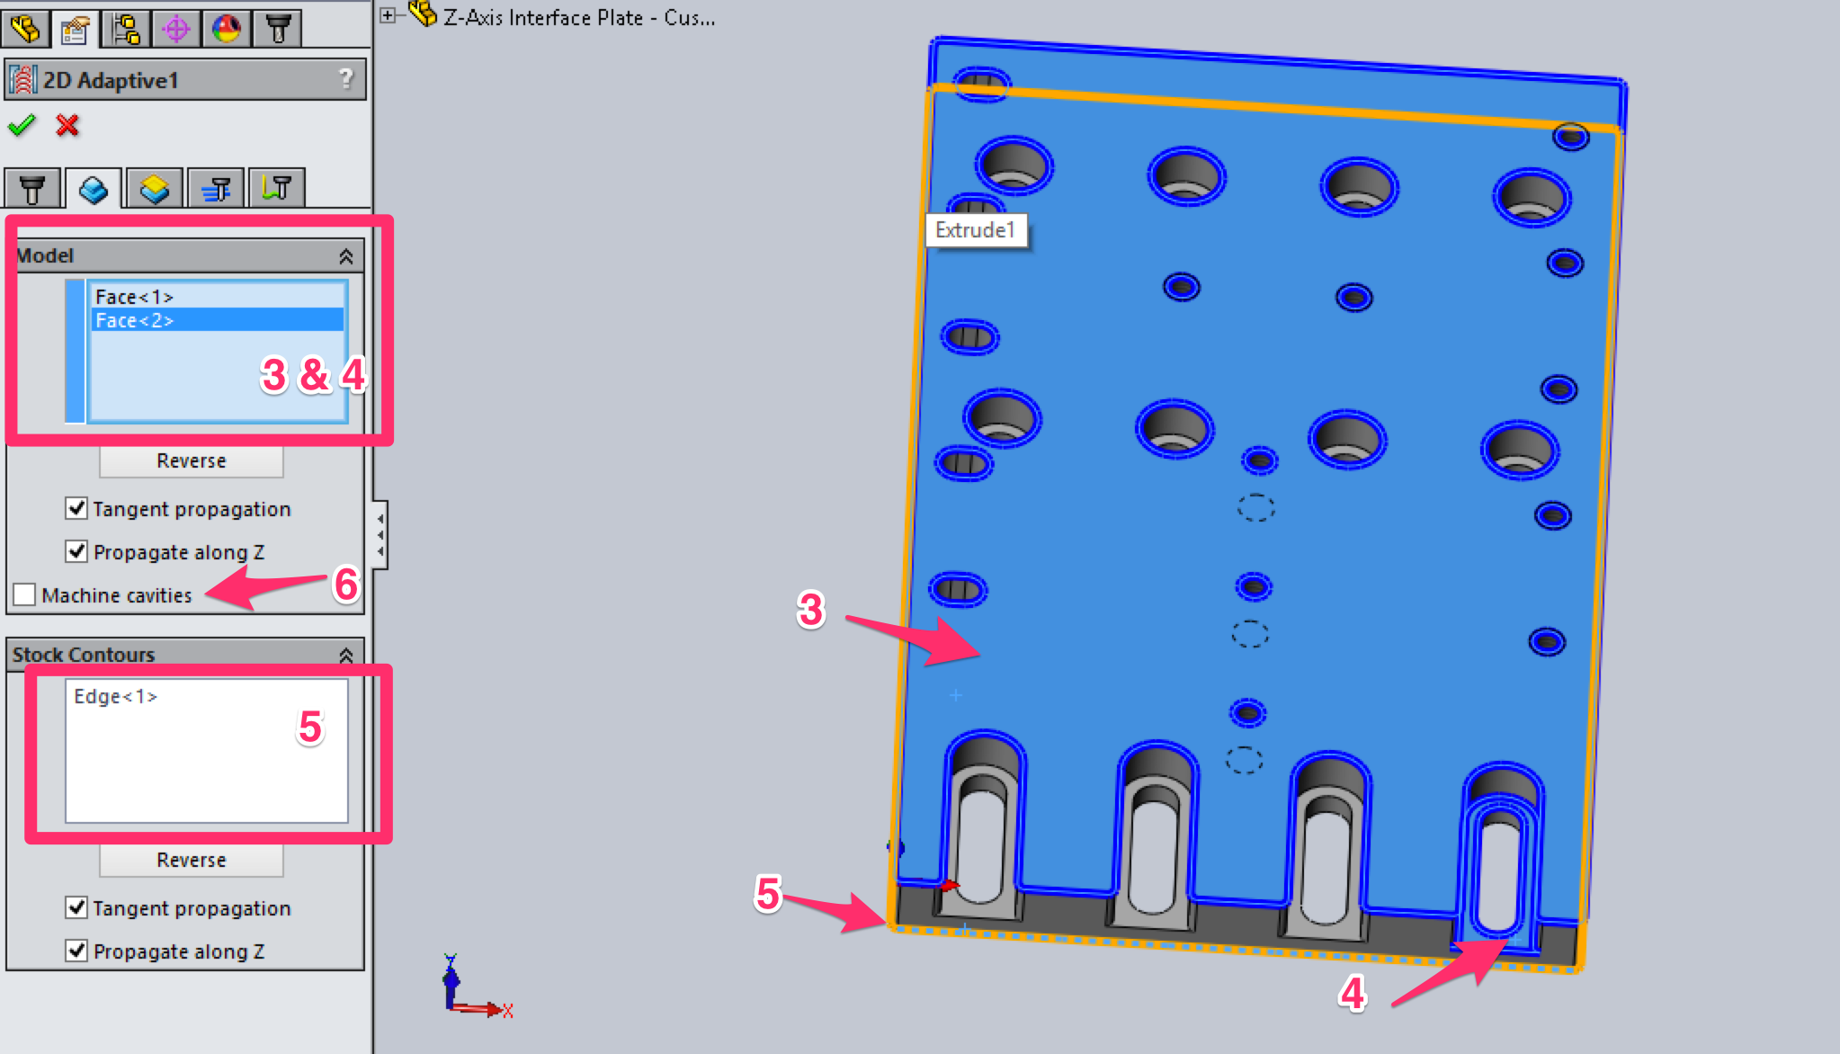Switch to the Passes settings icon
The width and height of the screenshot is (1840, 1054).
(x=216, y=187)
